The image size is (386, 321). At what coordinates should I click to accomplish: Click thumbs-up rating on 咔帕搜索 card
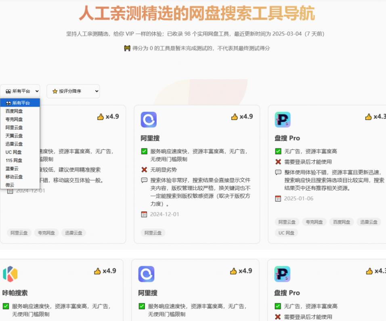(105, 271)
